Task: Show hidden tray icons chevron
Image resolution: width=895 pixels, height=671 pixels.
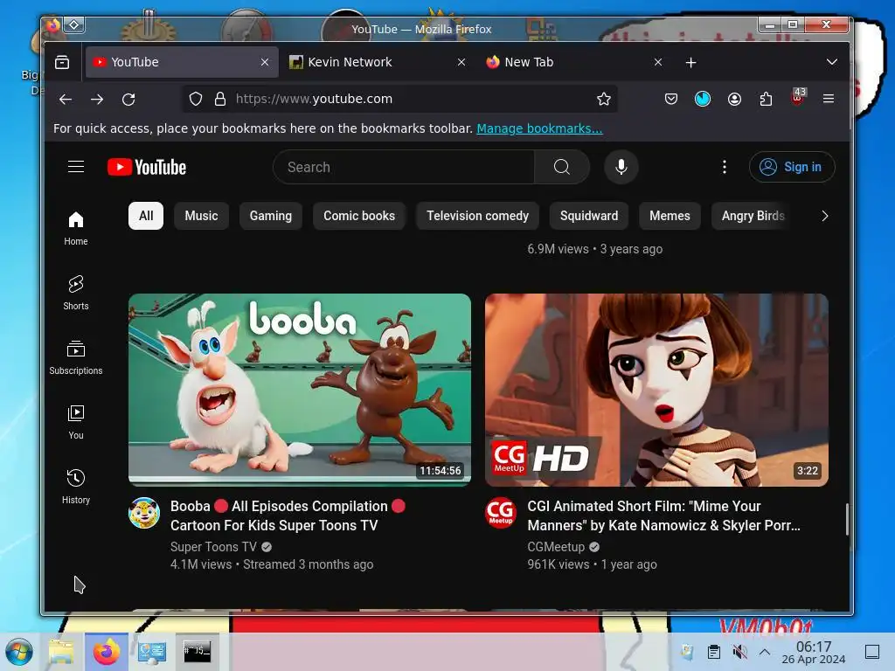Action: point(765,652)
